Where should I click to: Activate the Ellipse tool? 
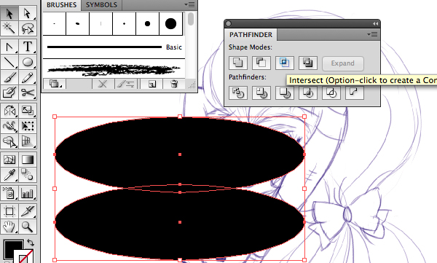click(28, 62)
